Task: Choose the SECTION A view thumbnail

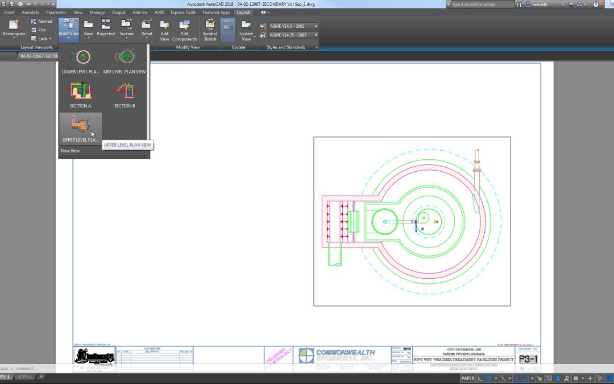Action: (80, 94)
